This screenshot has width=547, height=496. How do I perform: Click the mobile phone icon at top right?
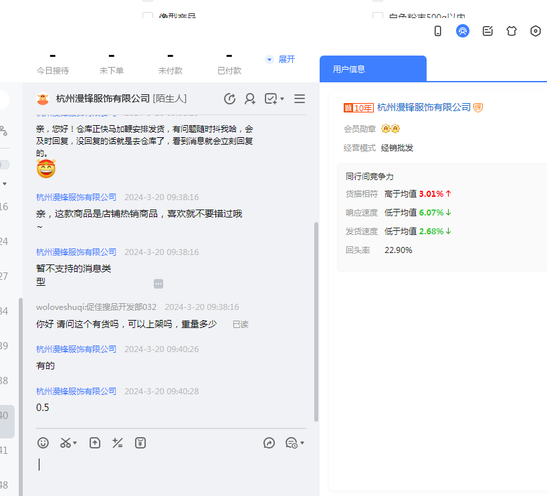(438, 31)
